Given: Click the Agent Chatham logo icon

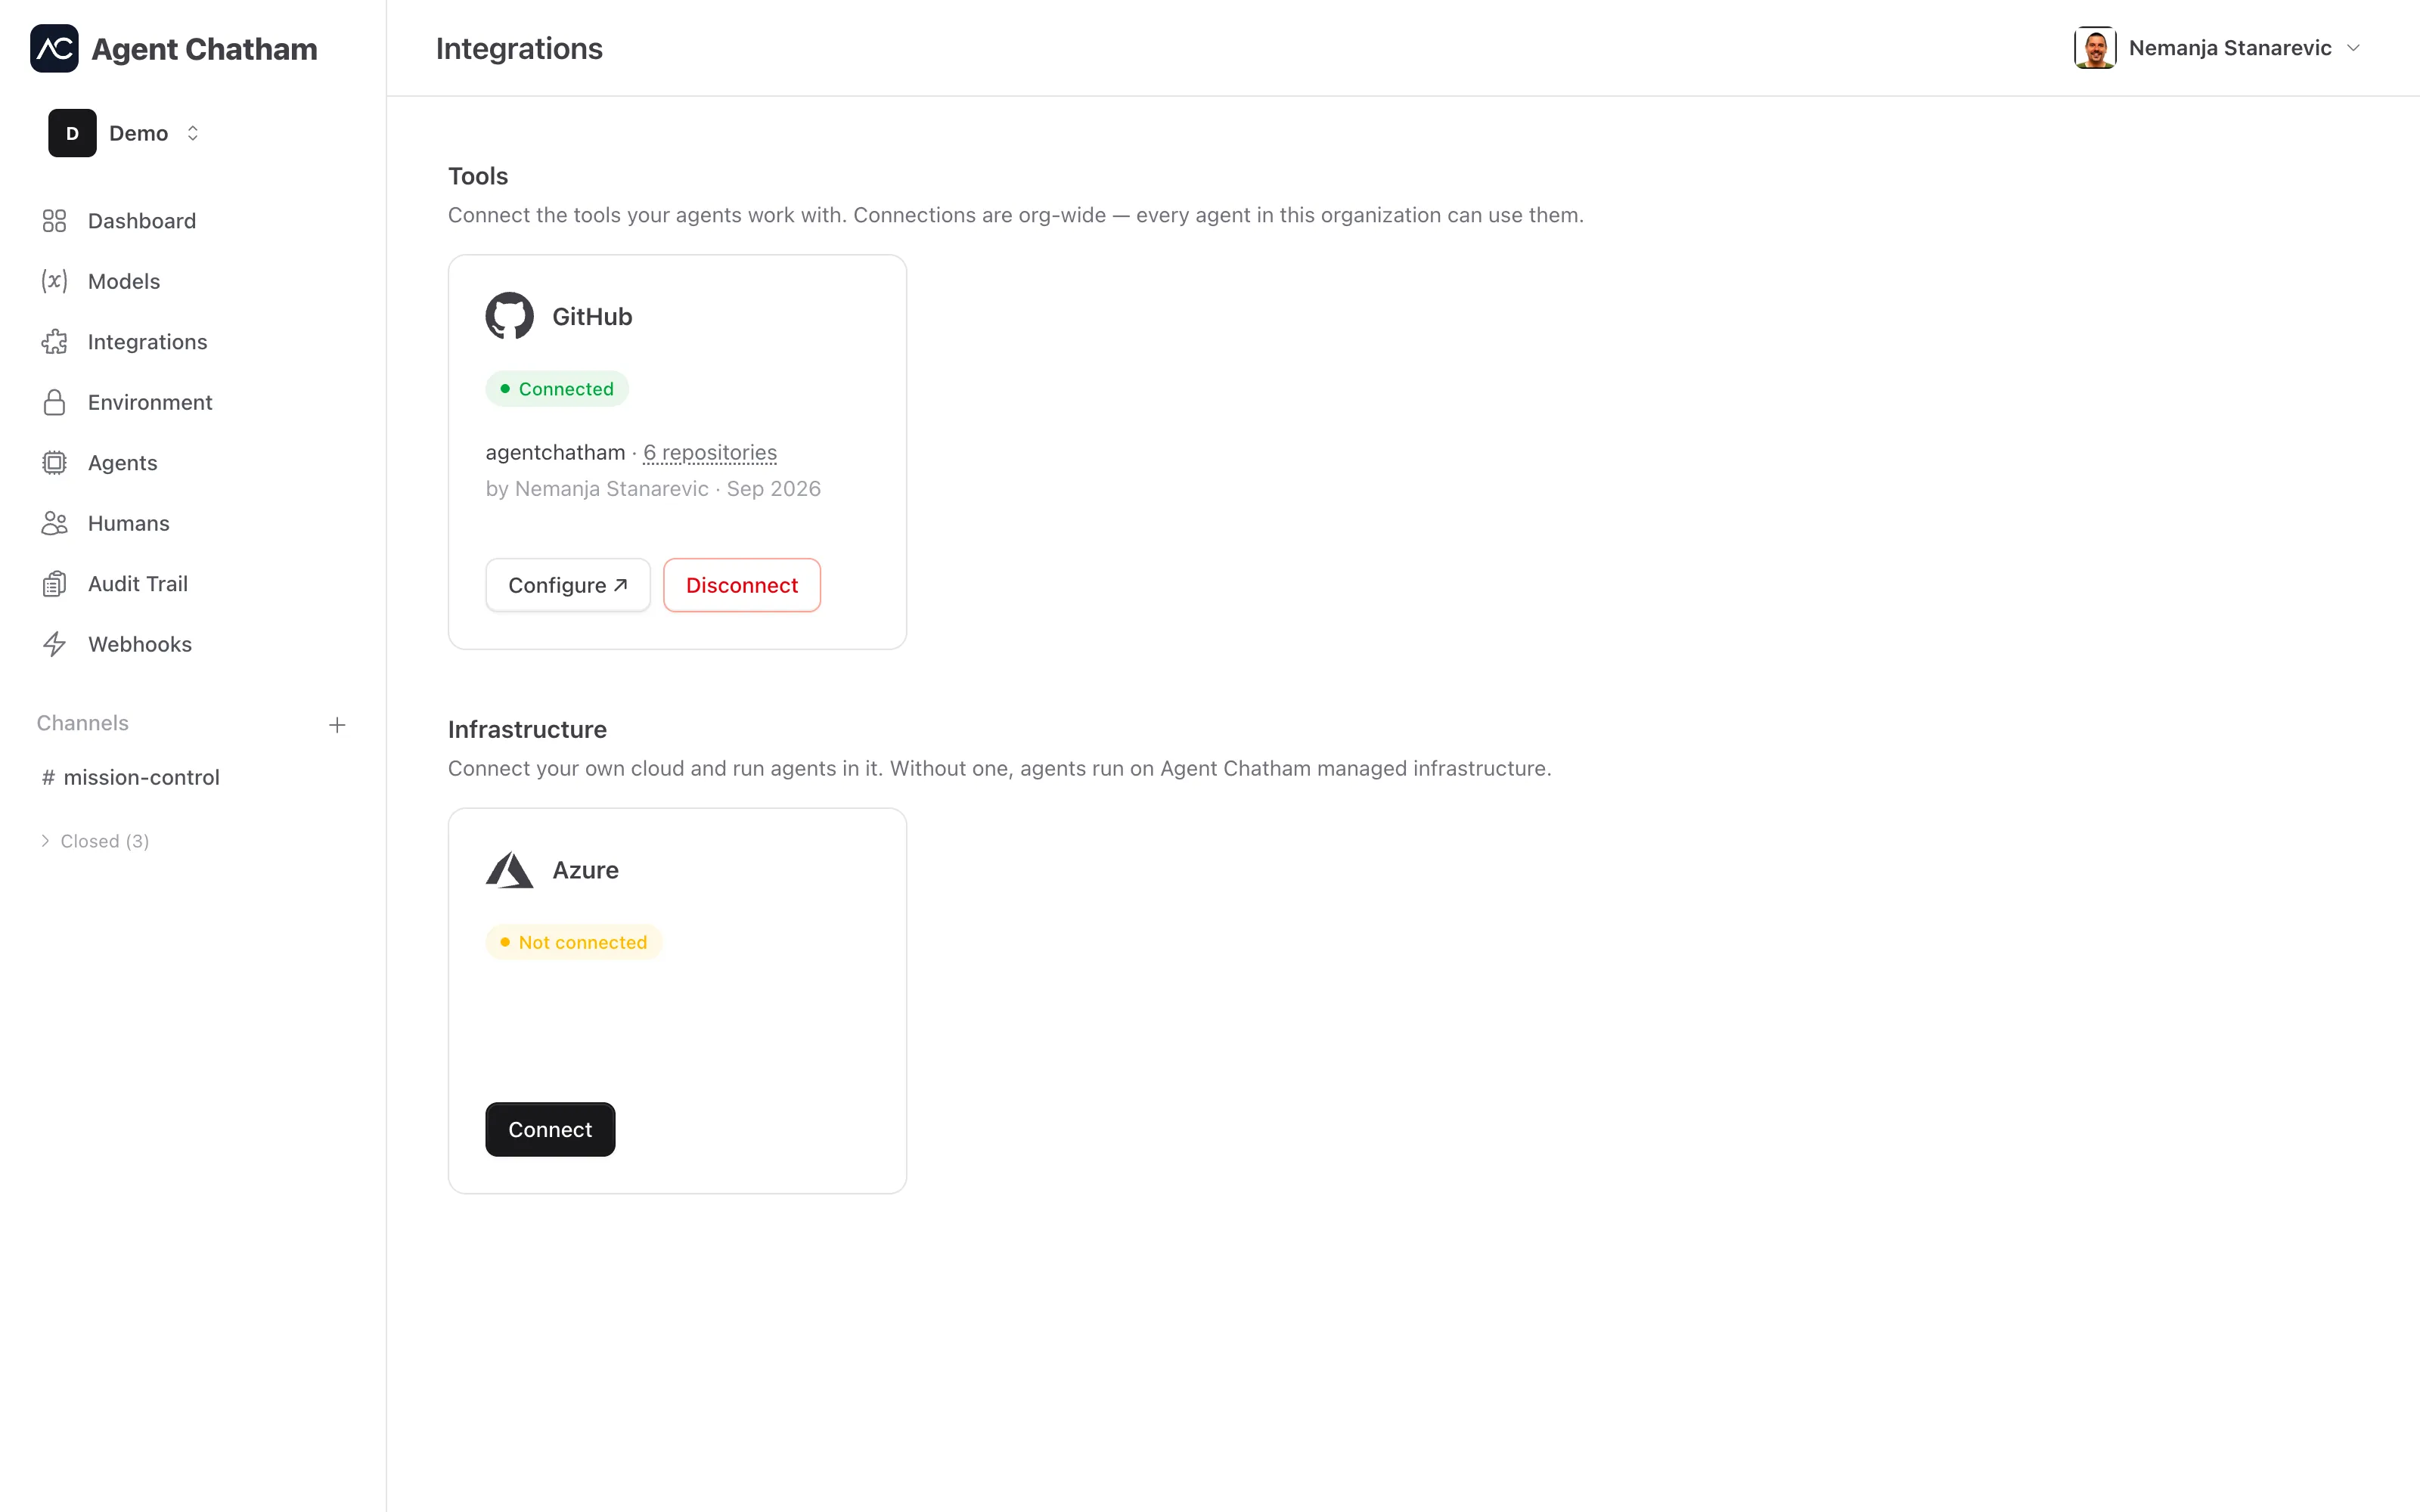Looking at the screenshot, I should 54,48.
